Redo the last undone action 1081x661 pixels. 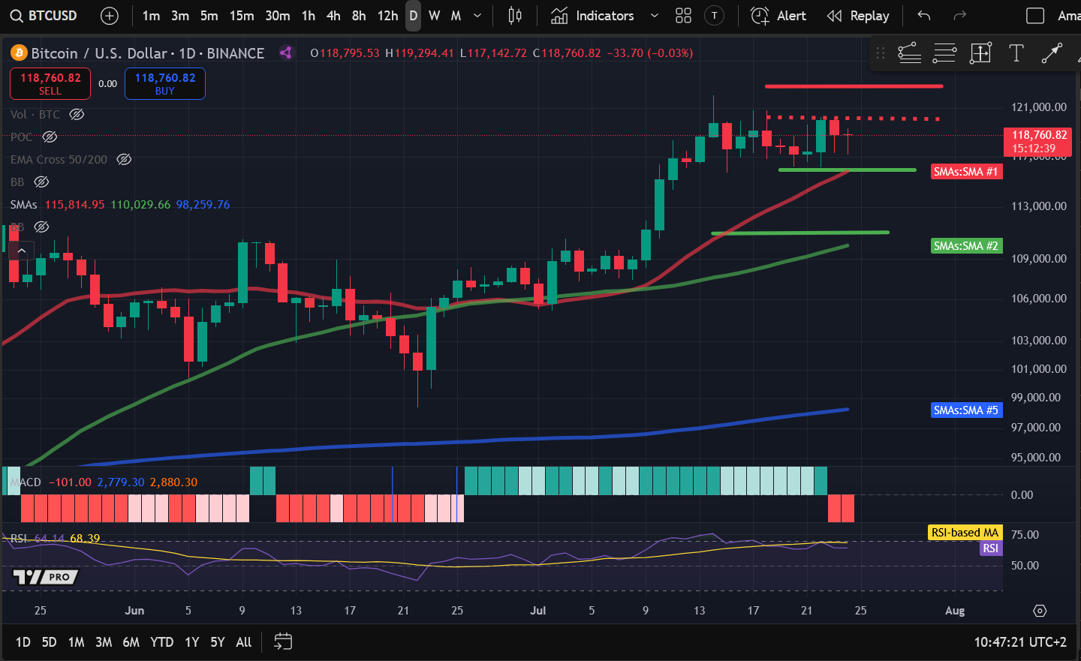[959, 16]
